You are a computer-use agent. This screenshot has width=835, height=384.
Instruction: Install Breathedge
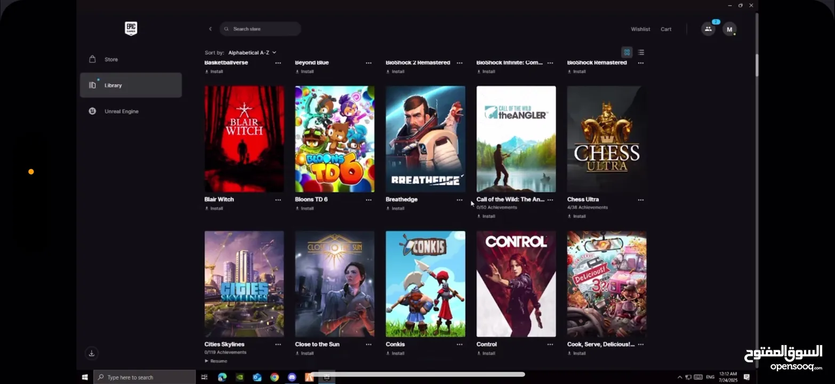pyautogui.click(x=396, y=209)
